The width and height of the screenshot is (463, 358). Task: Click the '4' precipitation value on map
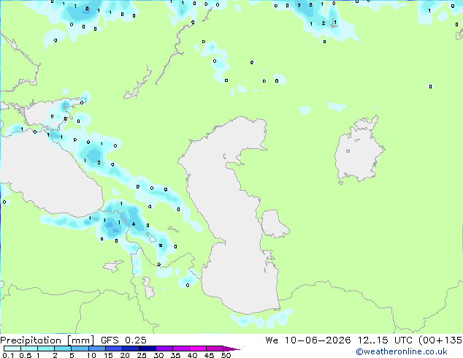134,224
